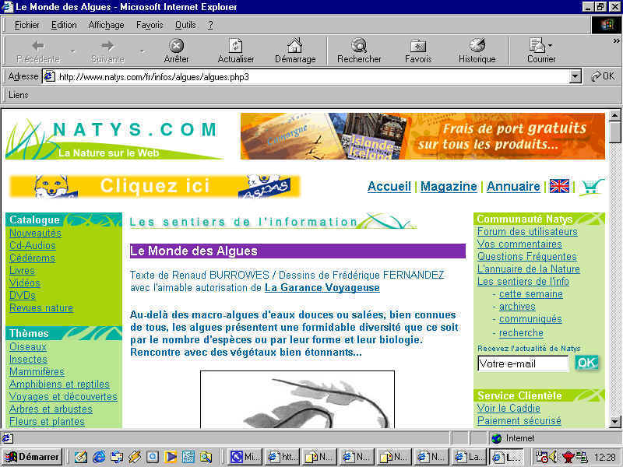Click the Votre e-mail input field
Viewport: 623px width, 467px height.
click(x=523, y=363)
